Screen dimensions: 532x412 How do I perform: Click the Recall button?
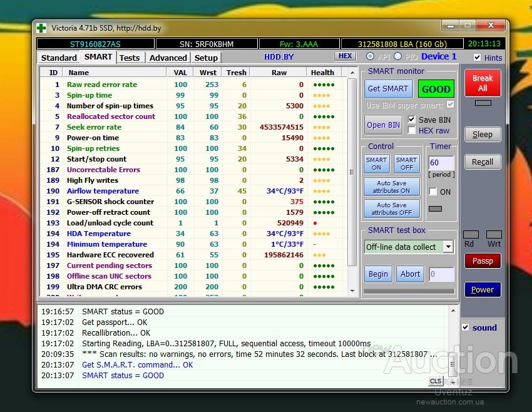(483, 162)
